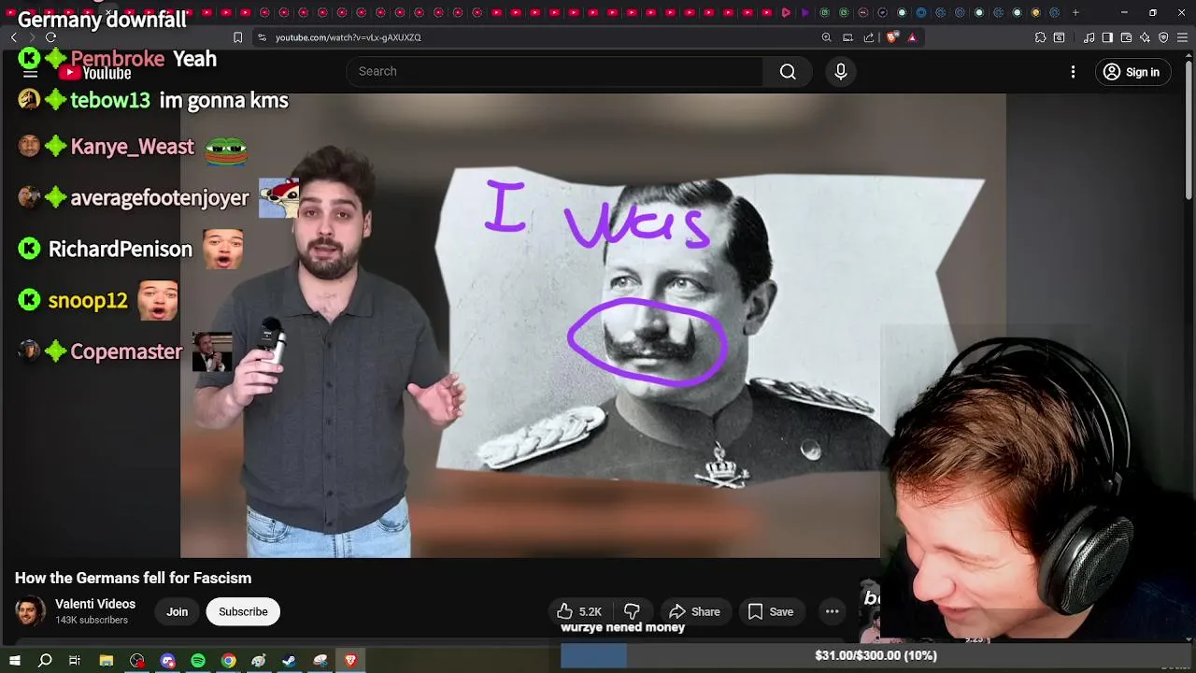Open Windows taskbar search
This screenshot has height=673, width=1196.
pyautogui.click(x=45, y=660)
